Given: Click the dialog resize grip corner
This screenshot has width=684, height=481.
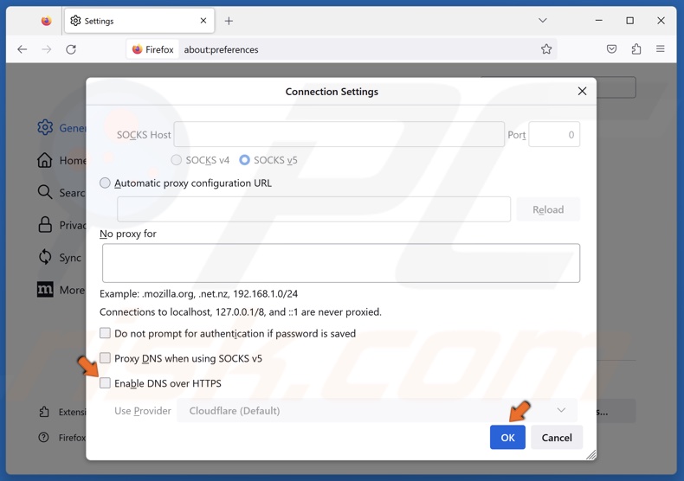Looking at the screenshot, I should 591,455.
